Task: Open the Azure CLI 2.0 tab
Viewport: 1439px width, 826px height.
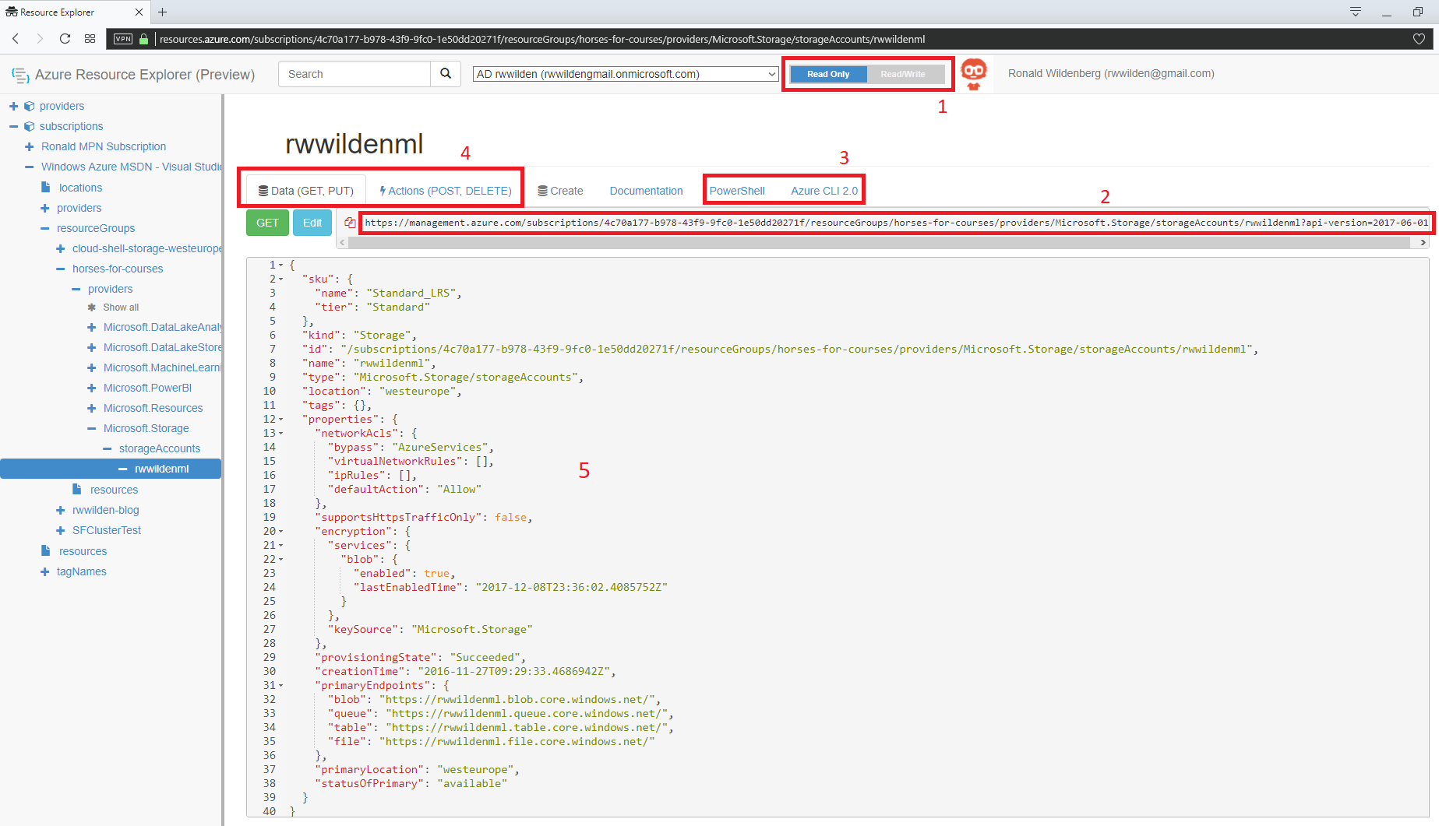Action: pyautogui.click(x=824, y=191)
